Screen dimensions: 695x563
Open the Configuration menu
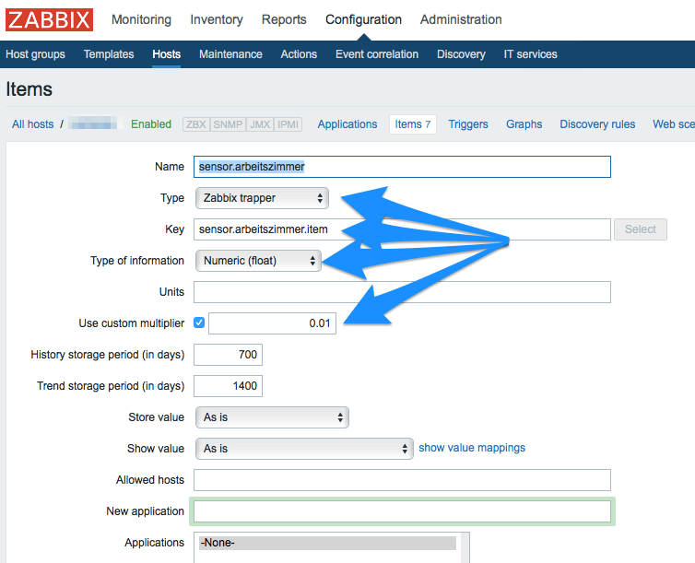click(363, 19)
